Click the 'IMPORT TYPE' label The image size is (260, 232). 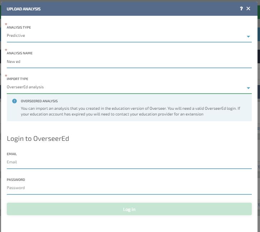tap(18, 79)
